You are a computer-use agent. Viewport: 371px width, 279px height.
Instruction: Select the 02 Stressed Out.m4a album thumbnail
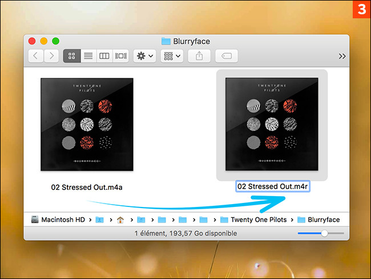87,124
